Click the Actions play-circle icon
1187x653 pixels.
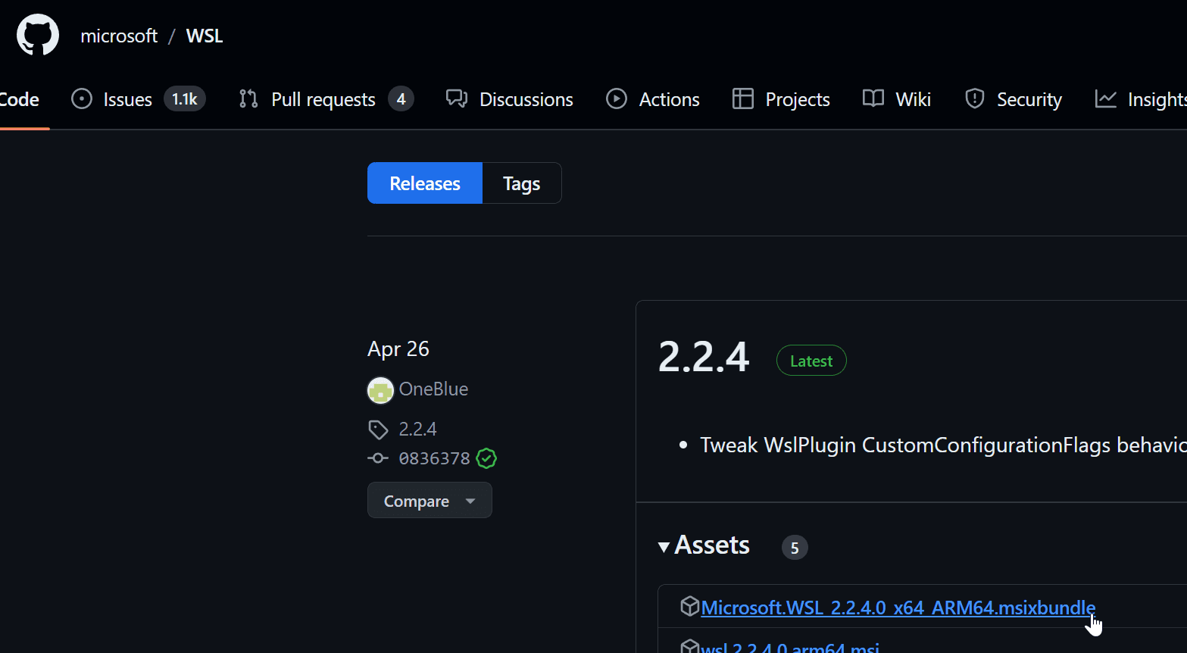(x=617, y=99)
